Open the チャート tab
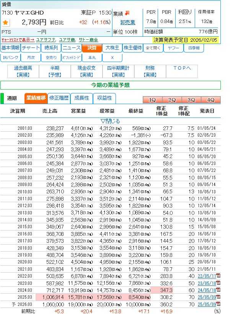 pos(31,48)
